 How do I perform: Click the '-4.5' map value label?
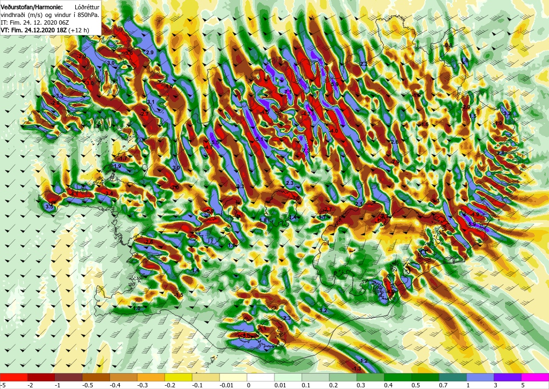click(264, 112)
